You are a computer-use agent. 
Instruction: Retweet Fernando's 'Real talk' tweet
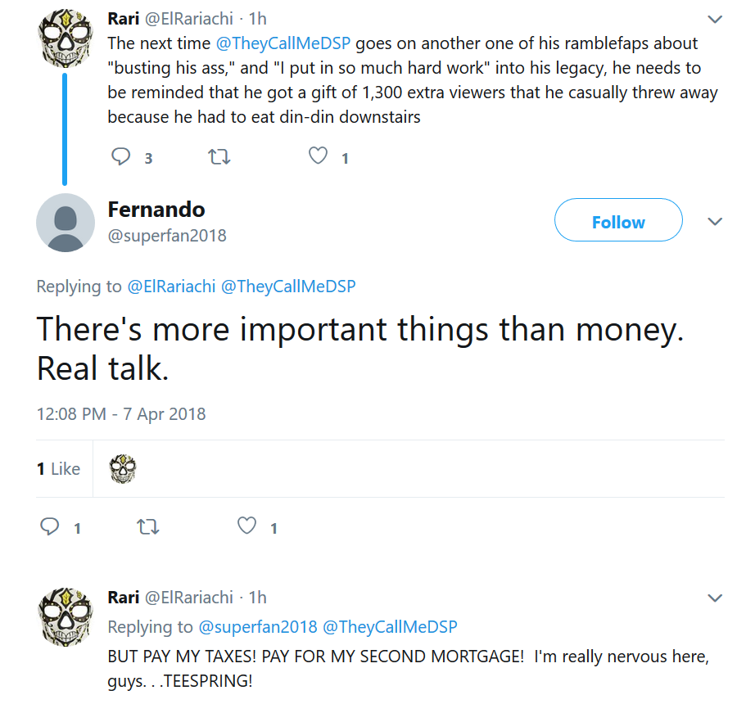[x=148, y=527]
